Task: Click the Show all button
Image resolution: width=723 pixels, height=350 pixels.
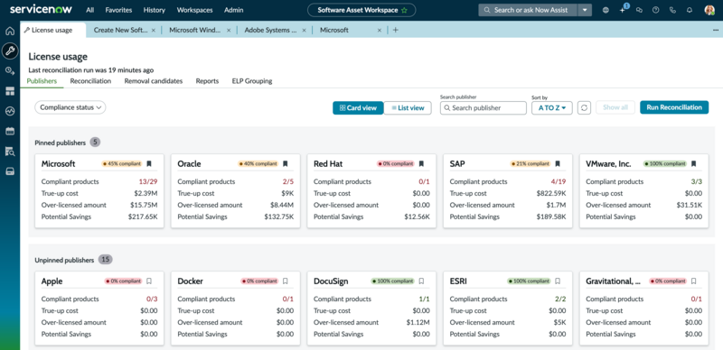Action: pos(615,107)
